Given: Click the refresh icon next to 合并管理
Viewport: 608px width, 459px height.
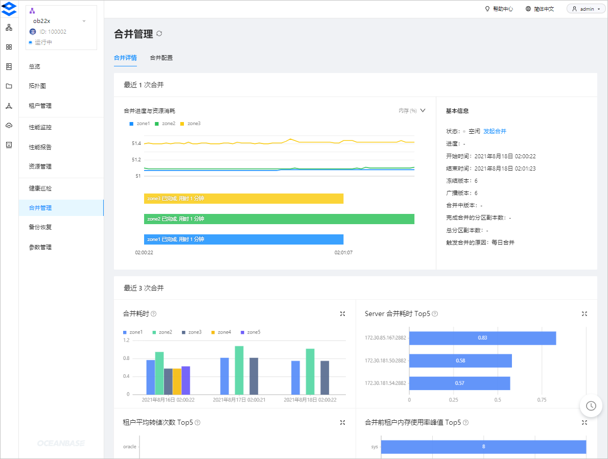Looking at the screenshot, I should (159, 34).
